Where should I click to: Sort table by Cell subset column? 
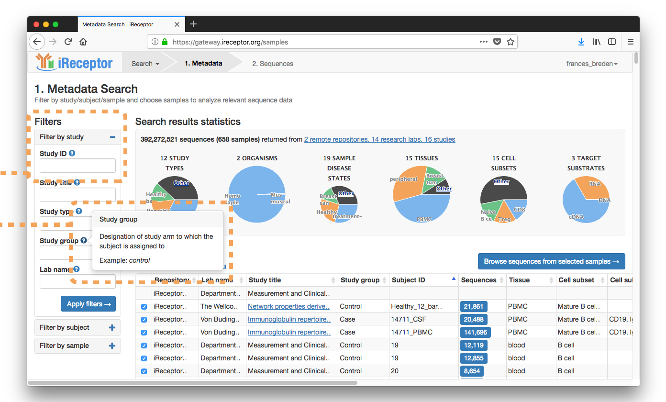(581, 280)
